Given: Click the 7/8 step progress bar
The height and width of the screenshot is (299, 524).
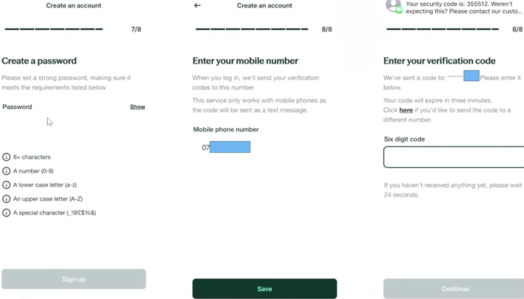Looking at the screenshot, I should (54, 29).
